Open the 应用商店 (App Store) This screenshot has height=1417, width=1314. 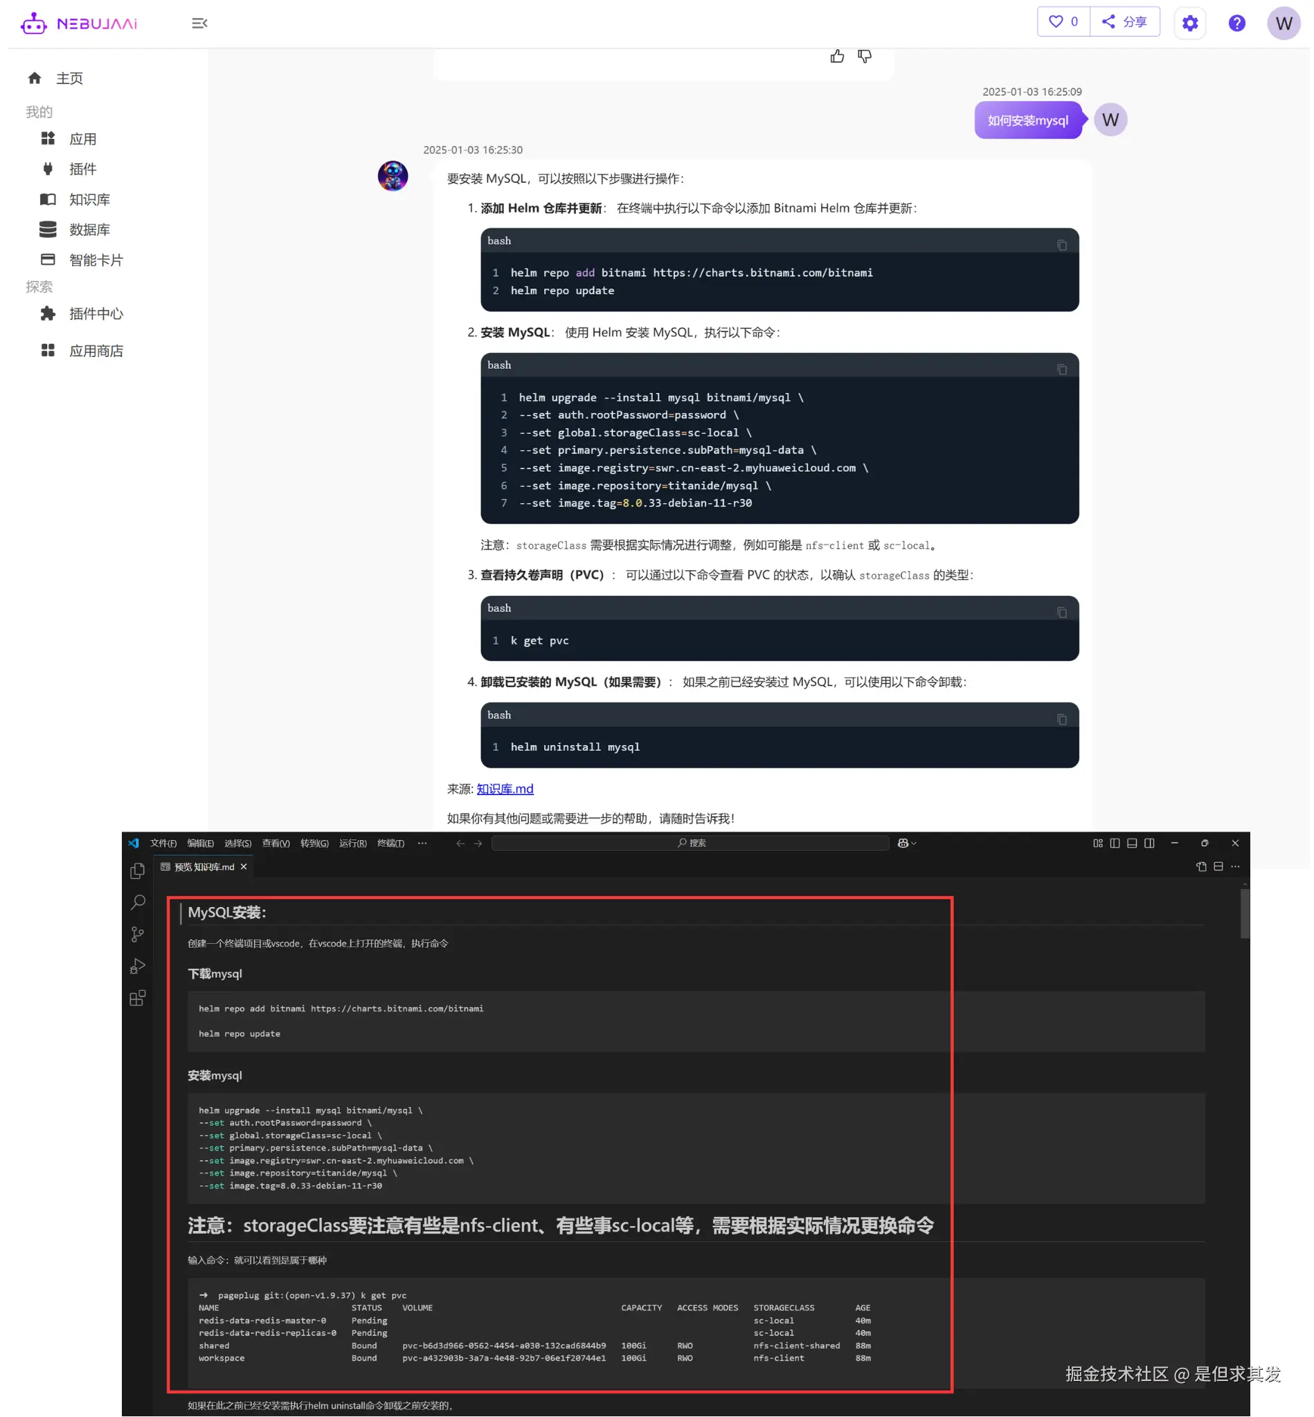pos(97,350)
